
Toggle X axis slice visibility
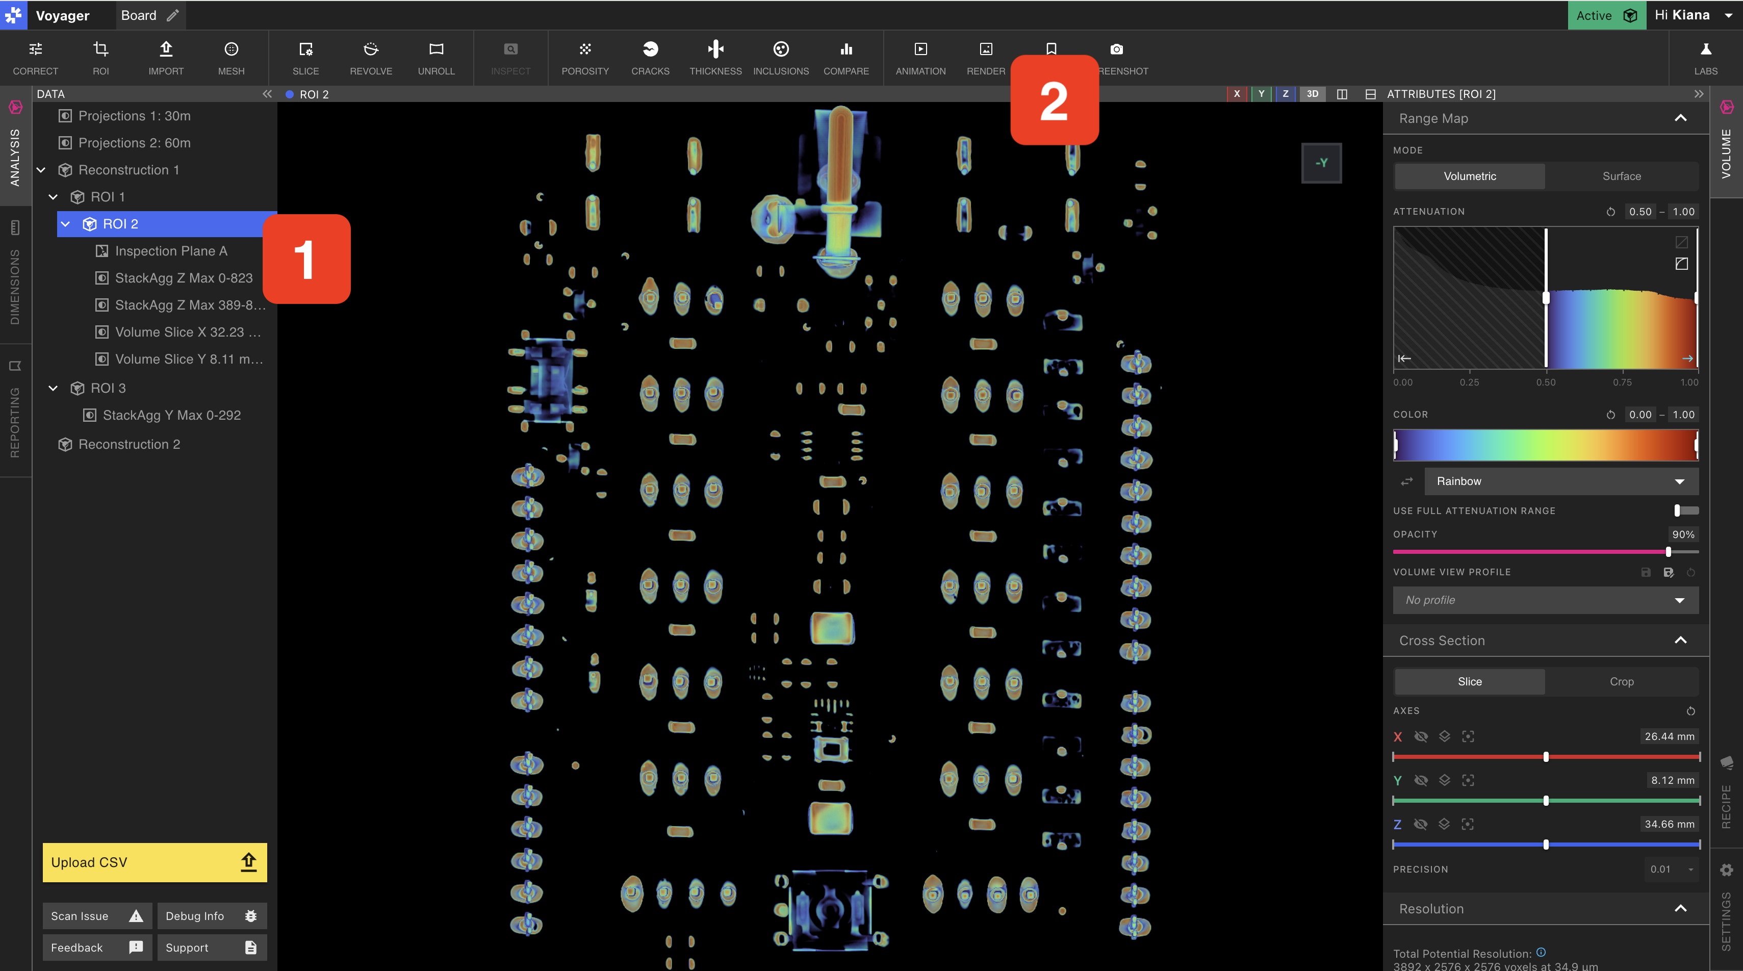pyautogui.click(x=1421, y=736)
